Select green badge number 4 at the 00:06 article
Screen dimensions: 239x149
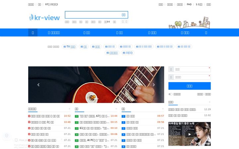77,134
